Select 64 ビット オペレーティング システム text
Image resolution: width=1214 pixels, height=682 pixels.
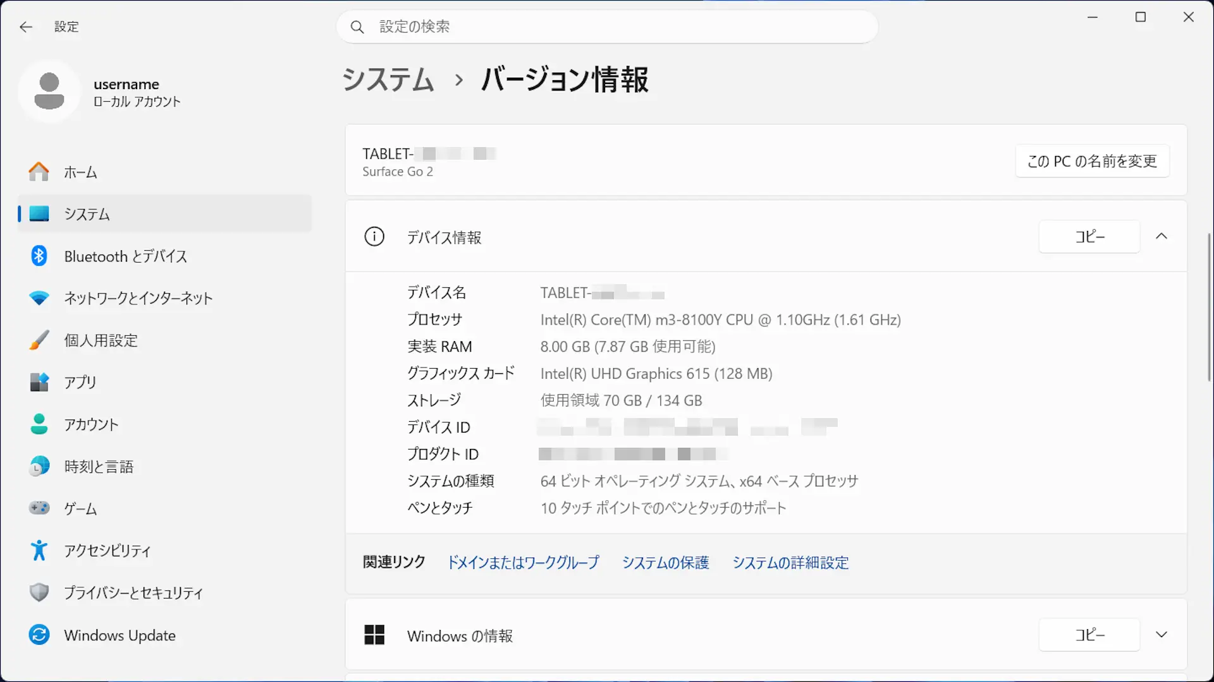tap(699, 481)
